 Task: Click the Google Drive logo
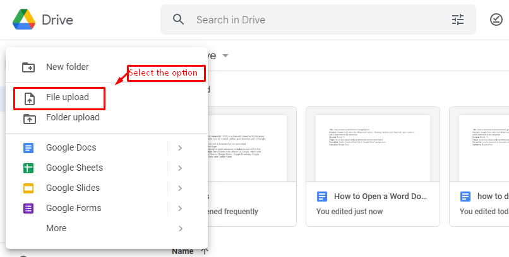click(24, 20)
